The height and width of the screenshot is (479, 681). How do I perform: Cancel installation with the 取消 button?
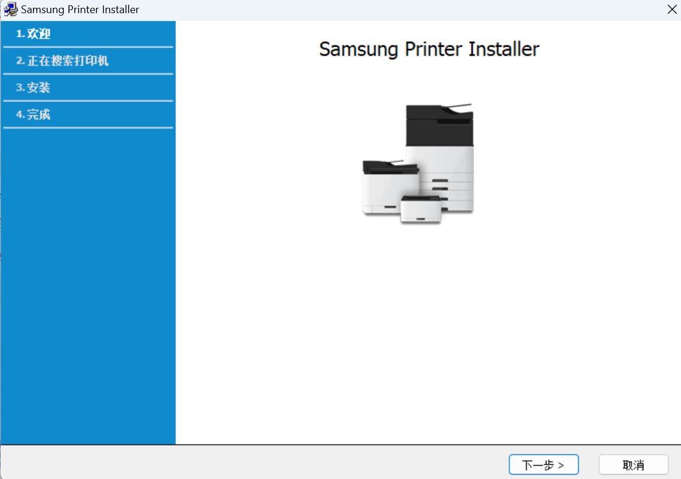(633, 465)
